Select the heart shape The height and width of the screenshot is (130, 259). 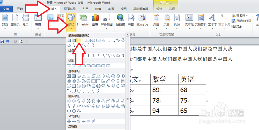(x=103, y=86)
